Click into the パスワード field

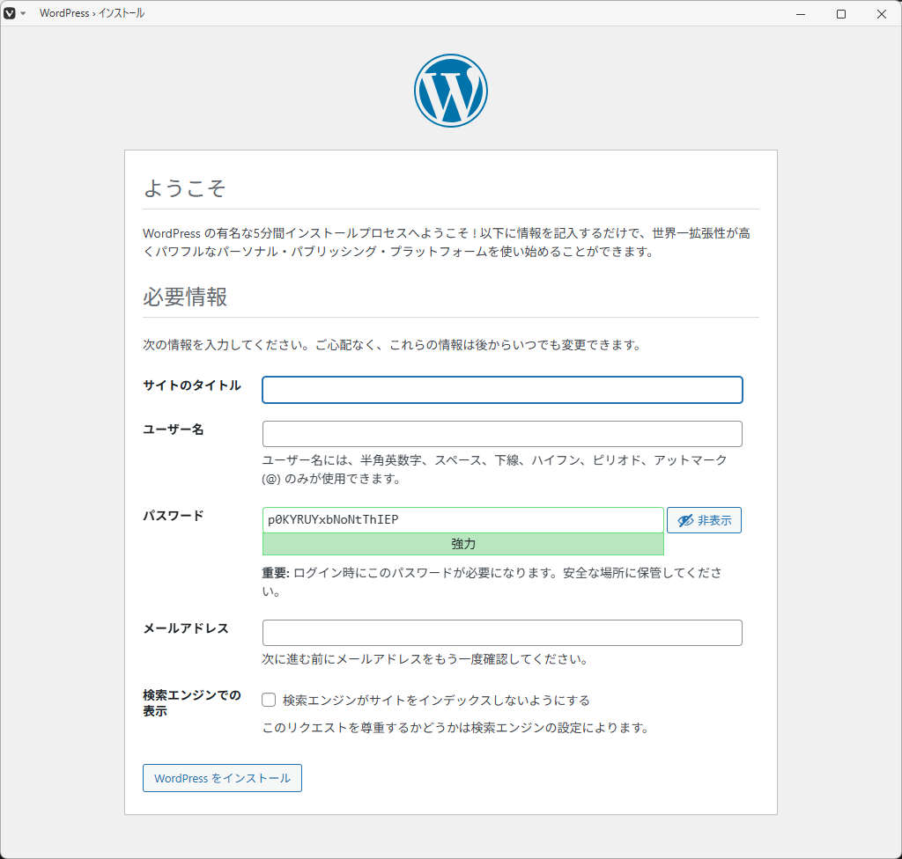(x=463, y=520)
